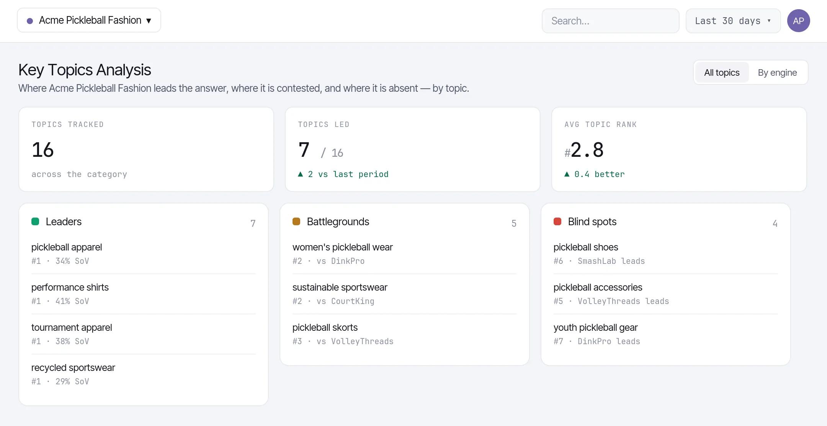The width and height of the screenshot is (827, 426).
Task: Click the Leaders count badge showing 7
Action: [253, 223]
